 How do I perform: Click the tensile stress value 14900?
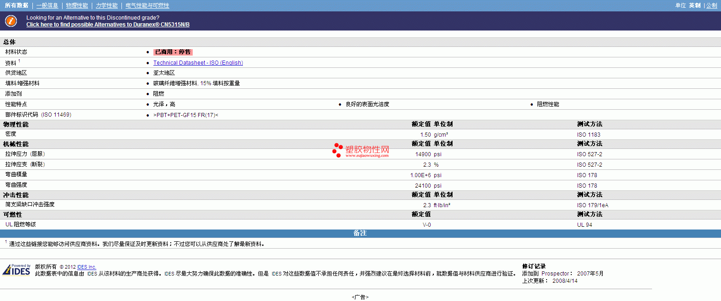click(423, 154)
